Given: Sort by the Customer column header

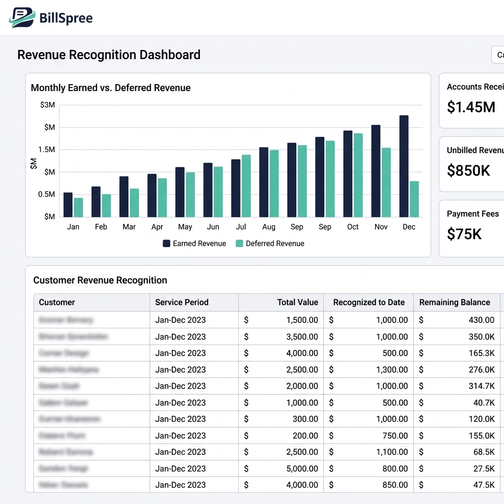Looking at the screenshot, I should click(x=92, y=302).
